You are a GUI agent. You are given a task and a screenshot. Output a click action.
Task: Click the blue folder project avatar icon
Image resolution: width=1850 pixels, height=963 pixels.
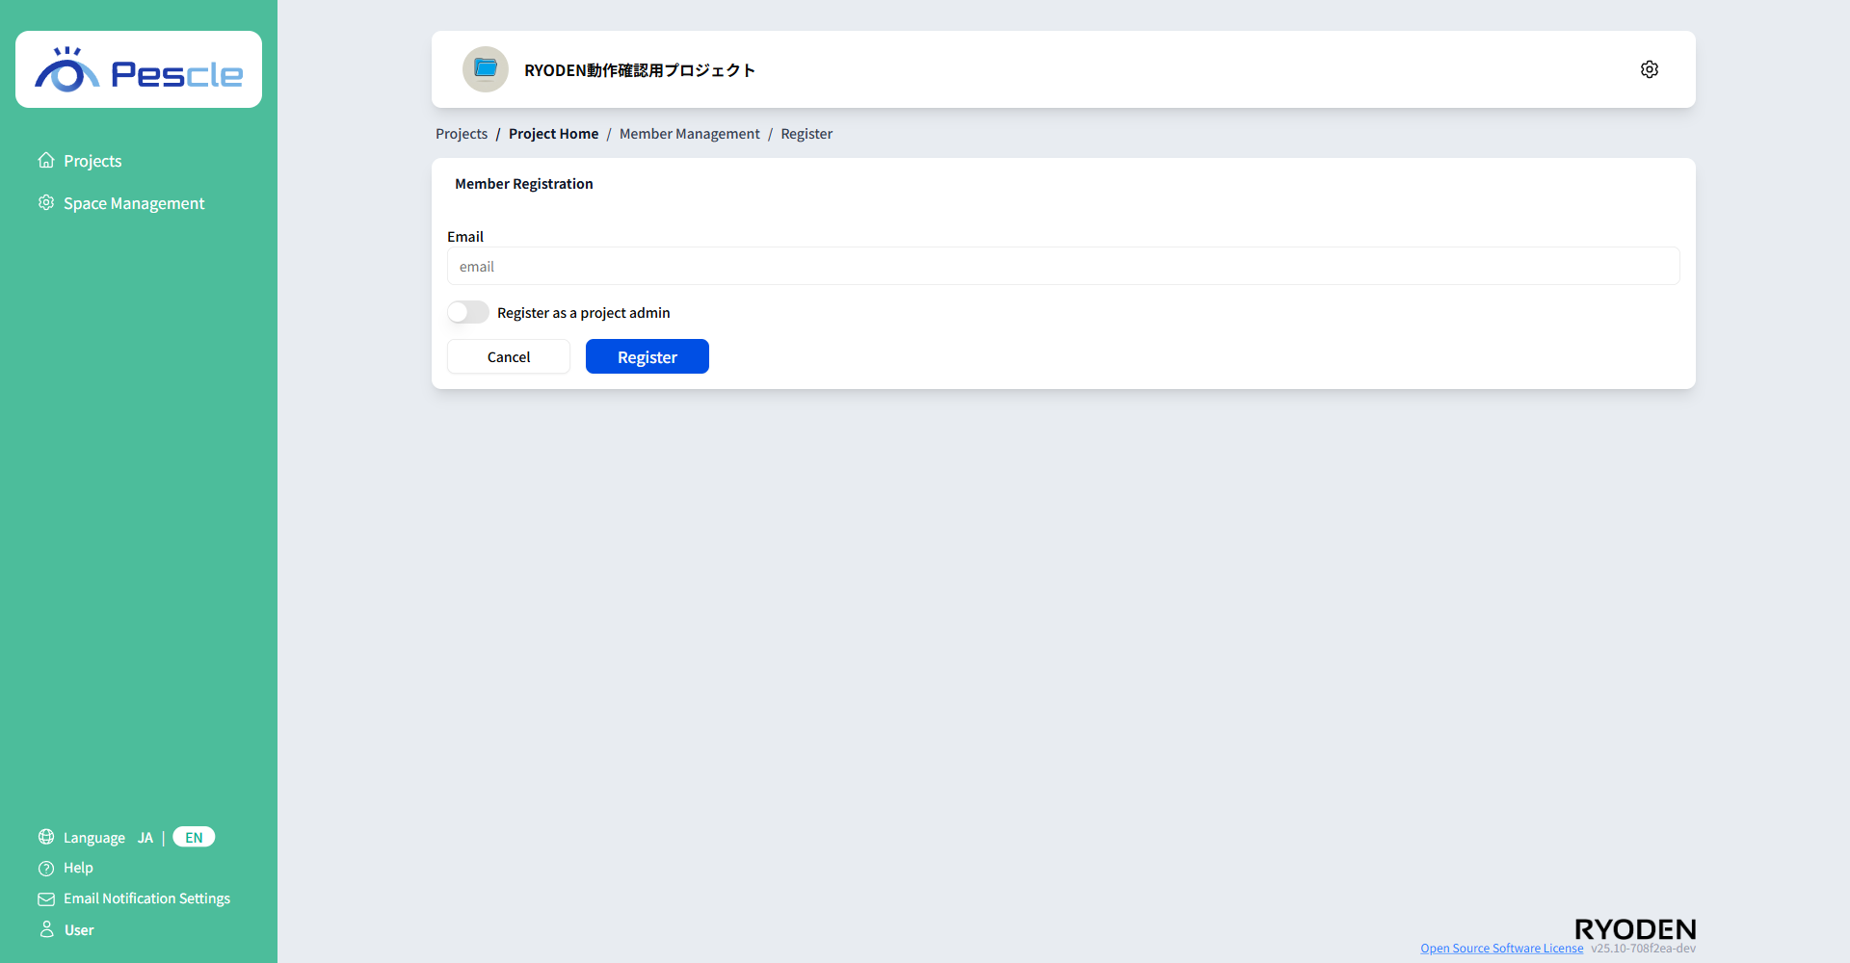[485, 68]
